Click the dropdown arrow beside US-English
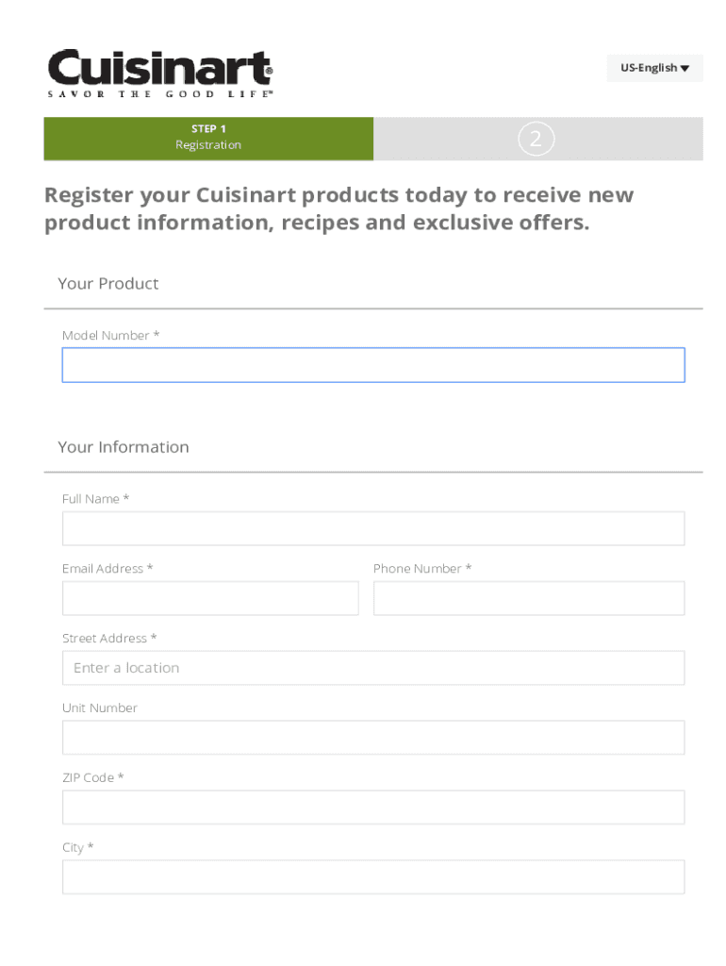726x966 pixels. pyautogui.click(x=685, y=68)
